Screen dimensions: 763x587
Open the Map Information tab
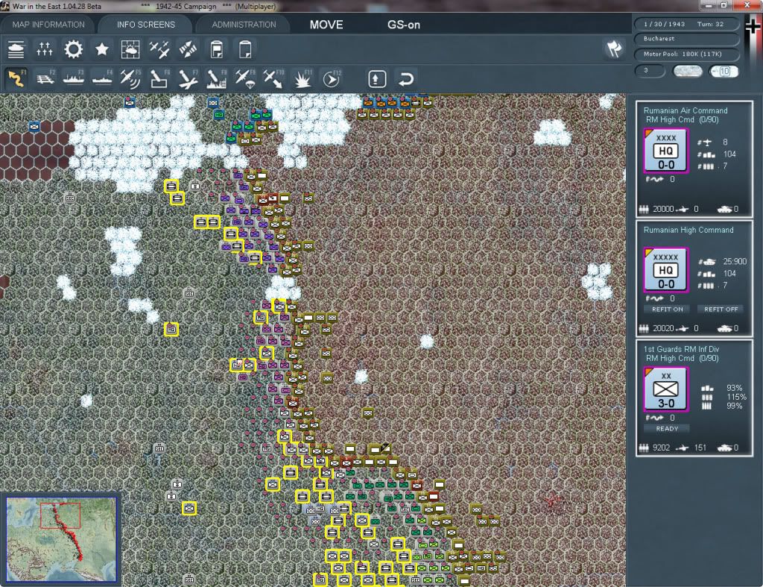coord(48,25)
